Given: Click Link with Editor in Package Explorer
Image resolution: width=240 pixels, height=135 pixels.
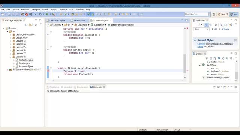Looking at the screenshot, I should click(x=30, y=25).
